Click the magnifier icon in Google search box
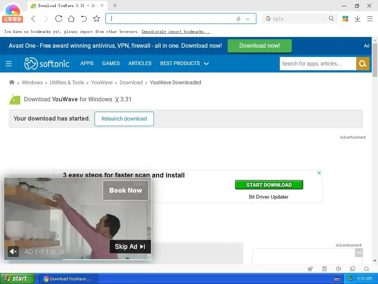Image resolution: width=378 pixels, height=284 pixels. pos(331,18)
